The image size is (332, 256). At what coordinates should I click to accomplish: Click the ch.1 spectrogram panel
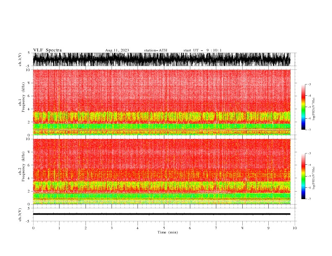point(161,102)
